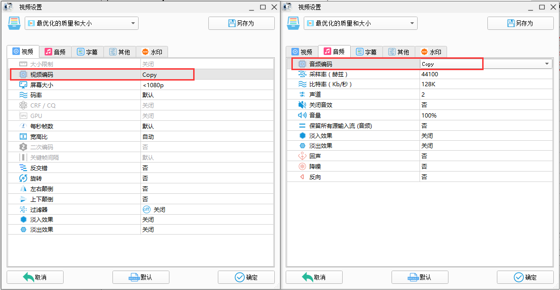Switch to 字幕 tab in right window

pos(366,52)
